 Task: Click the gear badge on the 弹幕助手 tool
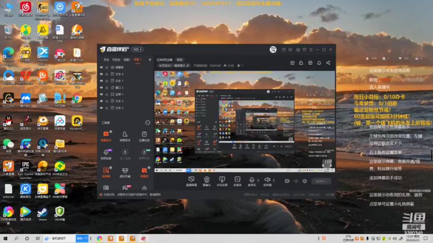click(111, 132)
